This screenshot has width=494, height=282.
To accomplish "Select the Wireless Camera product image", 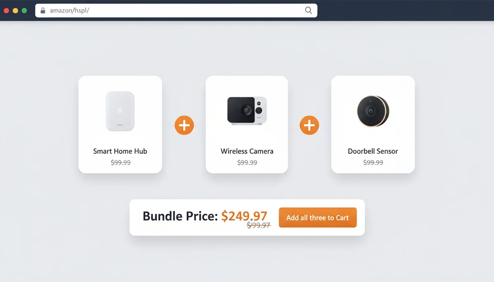I will pyautogui.click(x=247, y=111).
